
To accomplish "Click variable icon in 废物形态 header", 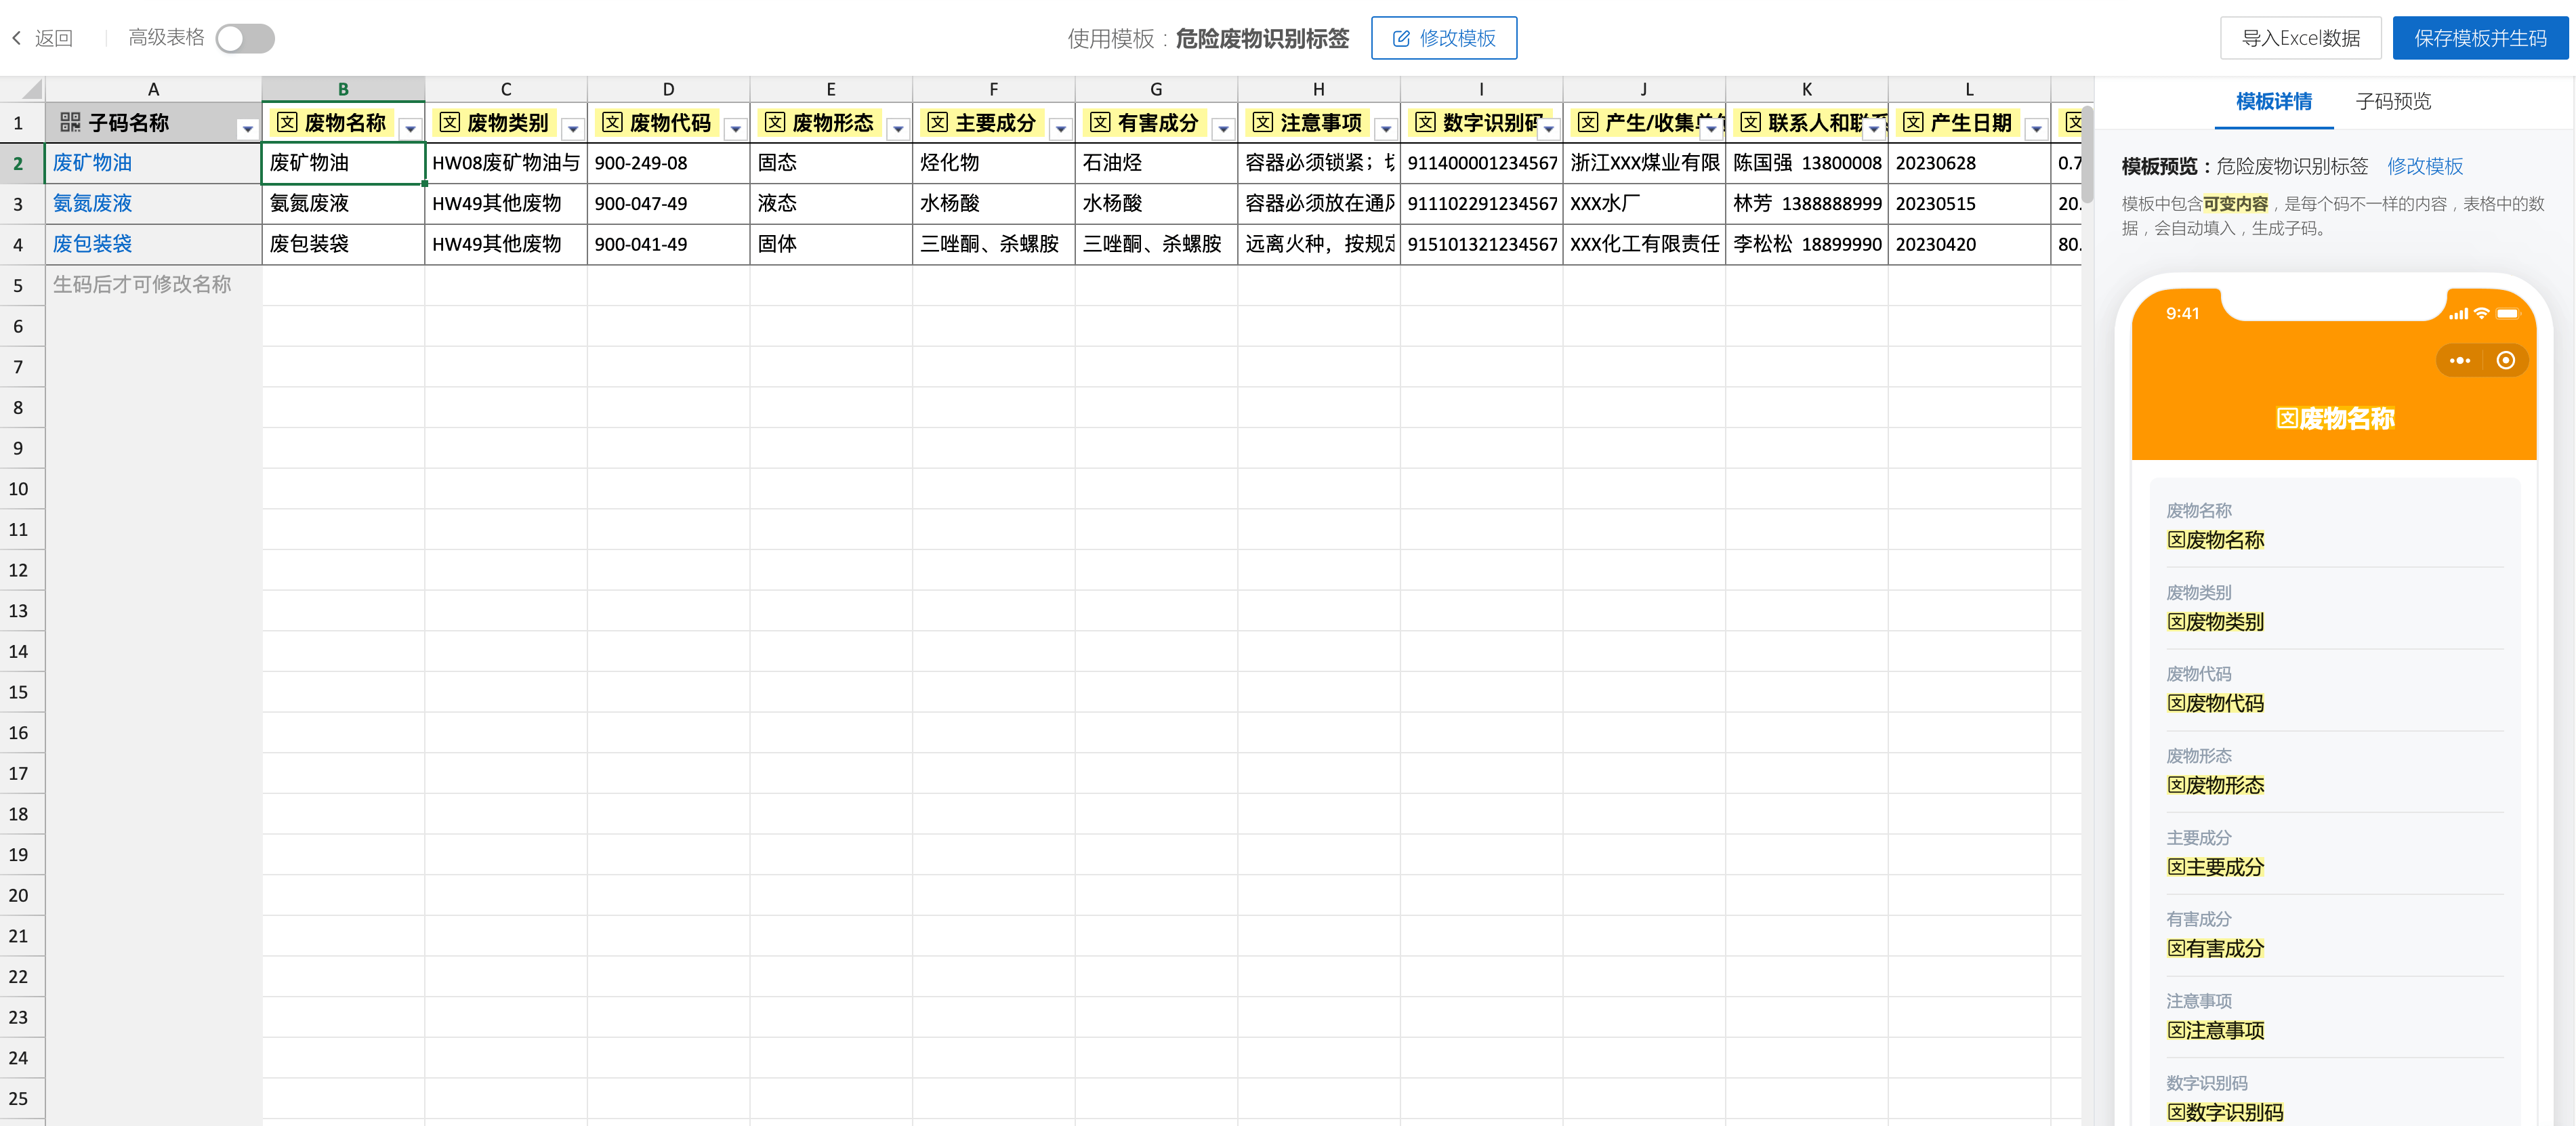I will pyautogui.click(x=775, y=122).
